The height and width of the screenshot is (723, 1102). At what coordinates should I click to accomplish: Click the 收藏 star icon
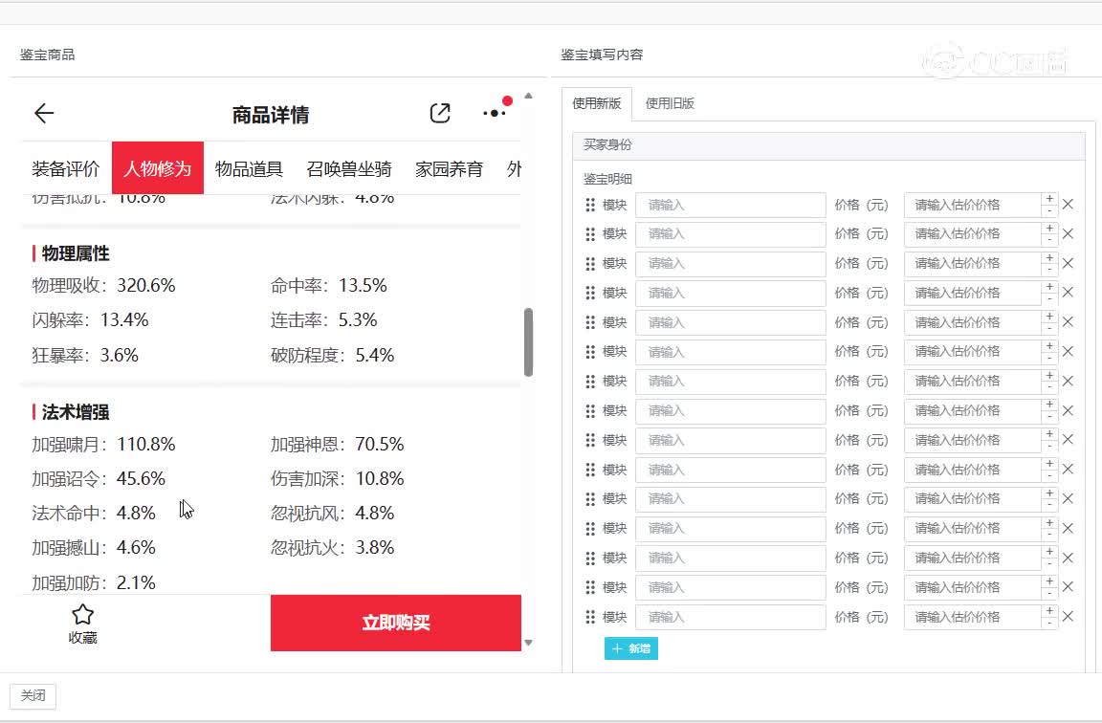[83, 615]
